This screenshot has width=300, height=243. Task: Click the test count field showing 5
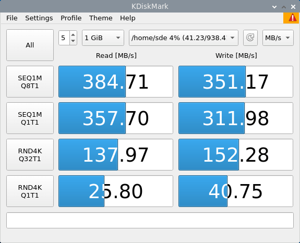tap(64, 38)
